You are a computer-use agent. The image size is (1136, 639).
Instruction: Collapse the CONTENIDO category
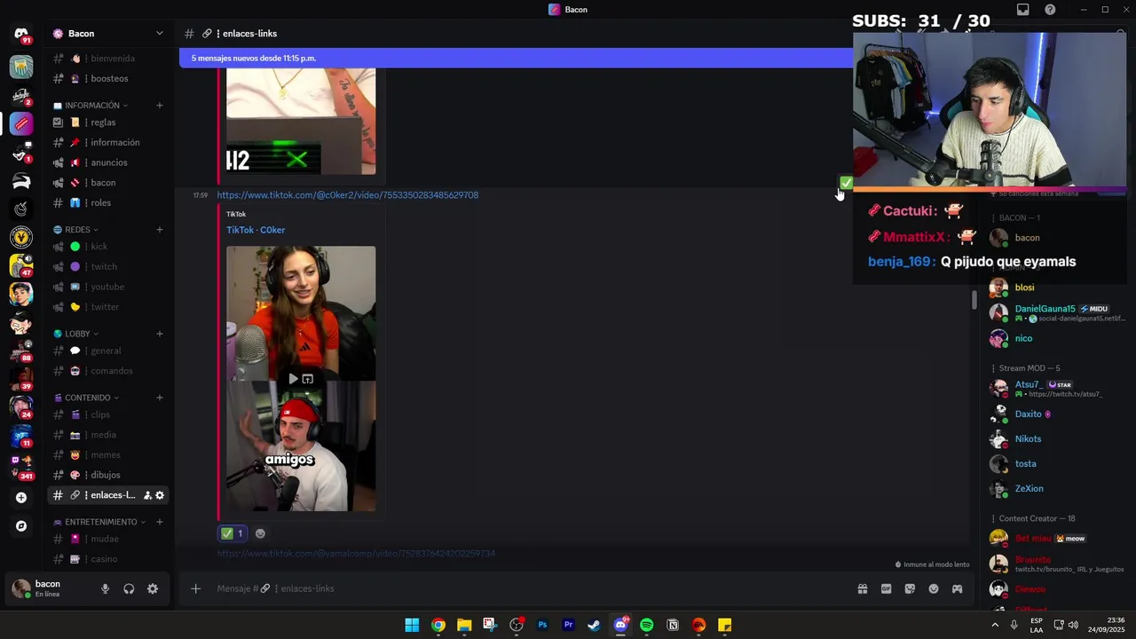[87, 398]
